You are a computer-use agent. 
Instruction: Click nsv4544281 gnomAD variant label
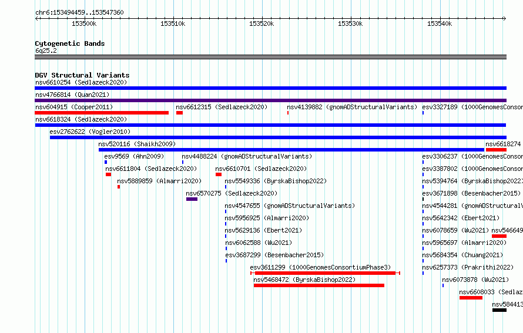472,206
